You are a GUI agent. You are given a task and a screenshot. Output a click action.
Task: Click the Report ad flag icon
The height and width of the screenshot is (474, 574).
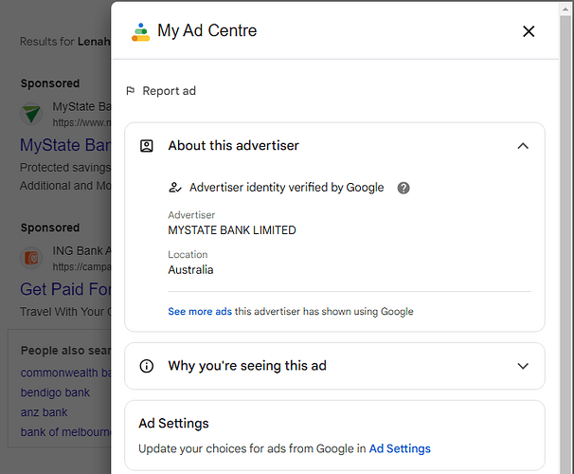coord(131,90)
